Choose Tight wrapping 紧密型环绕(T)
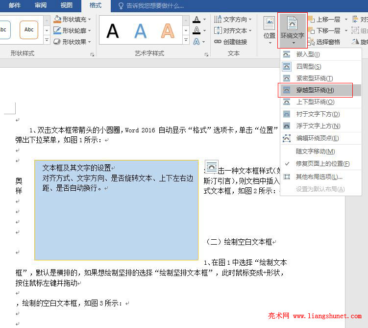The height and width of the screenshot is (328, 368). (321, 78)
